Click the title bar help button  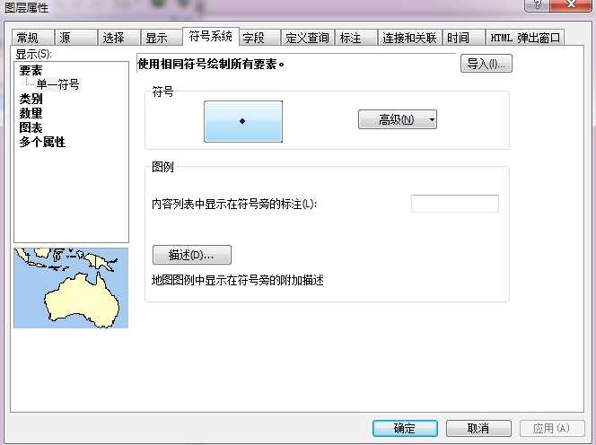tap(538, 5)
